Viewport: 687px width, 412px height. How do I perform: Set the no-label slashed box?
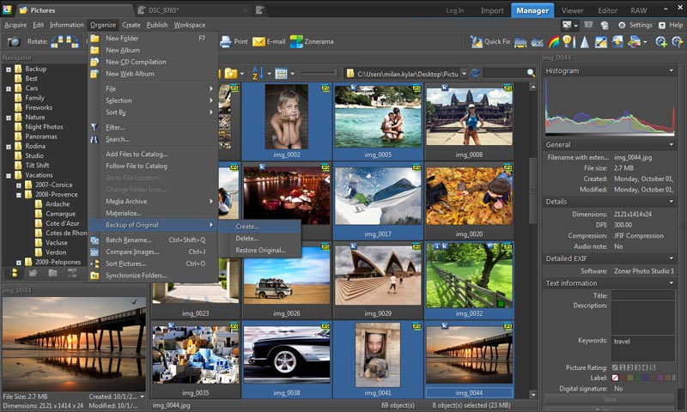pyautogui.click(x=615, y=378)
